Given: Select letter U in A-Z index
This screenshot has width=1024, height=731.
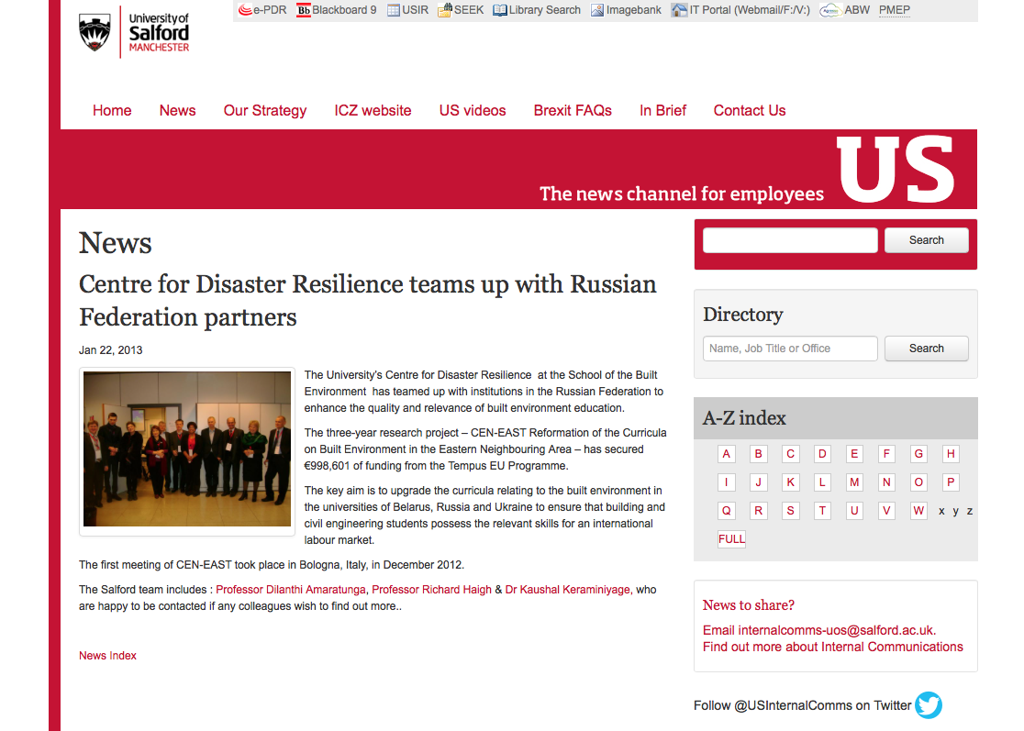Looking at the screenshot, I should click(854, 510).
